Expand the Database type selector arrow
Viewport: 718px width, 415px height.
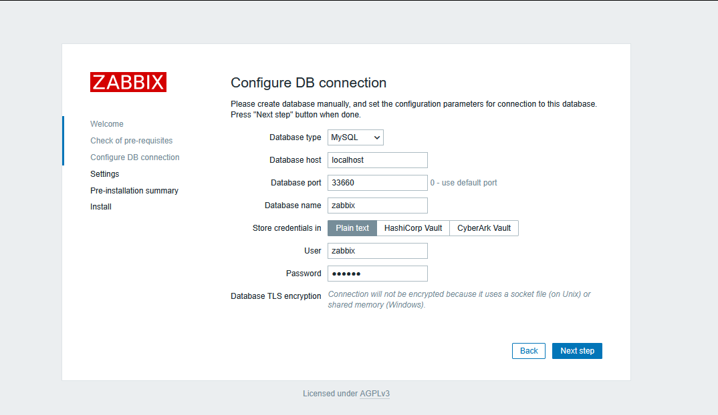(x=377, y=137)
